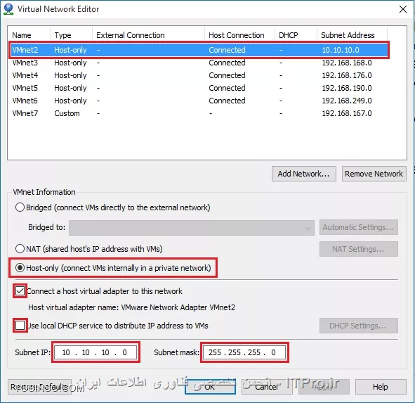Sort by the Type column header

[71, 35]
